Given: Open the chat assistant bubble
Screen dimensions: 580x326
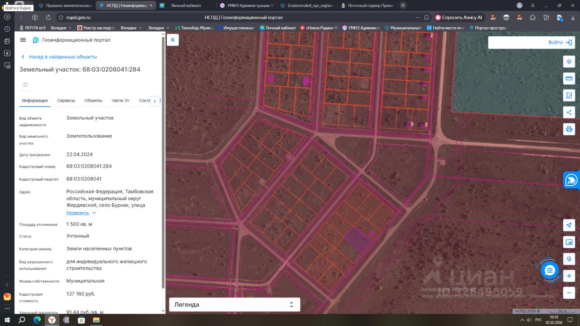Looking at the screenshot, I should click(x=550, y=270).
